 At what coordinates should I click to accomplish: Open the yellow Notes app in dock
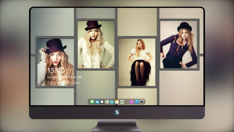(117, 102)
